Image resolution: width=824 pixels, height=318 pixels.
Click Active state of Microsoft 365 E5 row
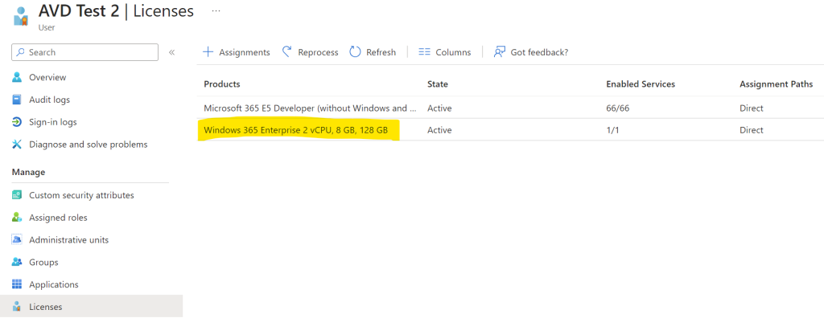(439, 108)
